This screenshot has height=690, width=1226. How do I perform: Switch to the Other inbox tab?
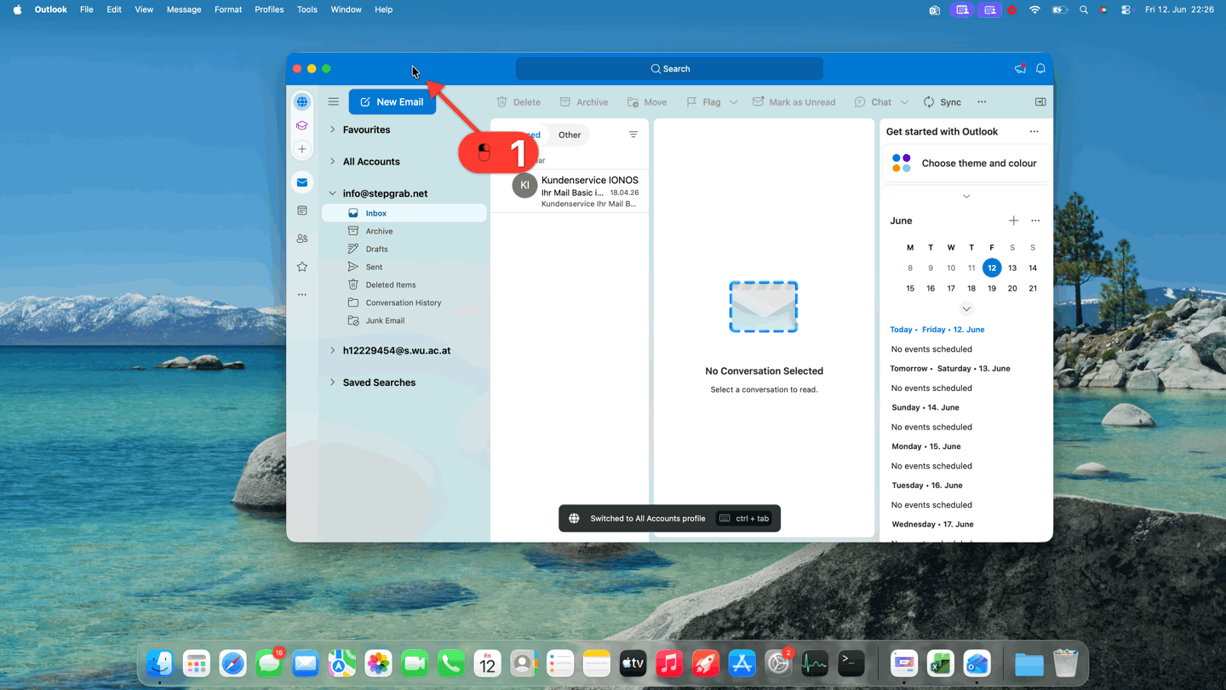(570, 135)
